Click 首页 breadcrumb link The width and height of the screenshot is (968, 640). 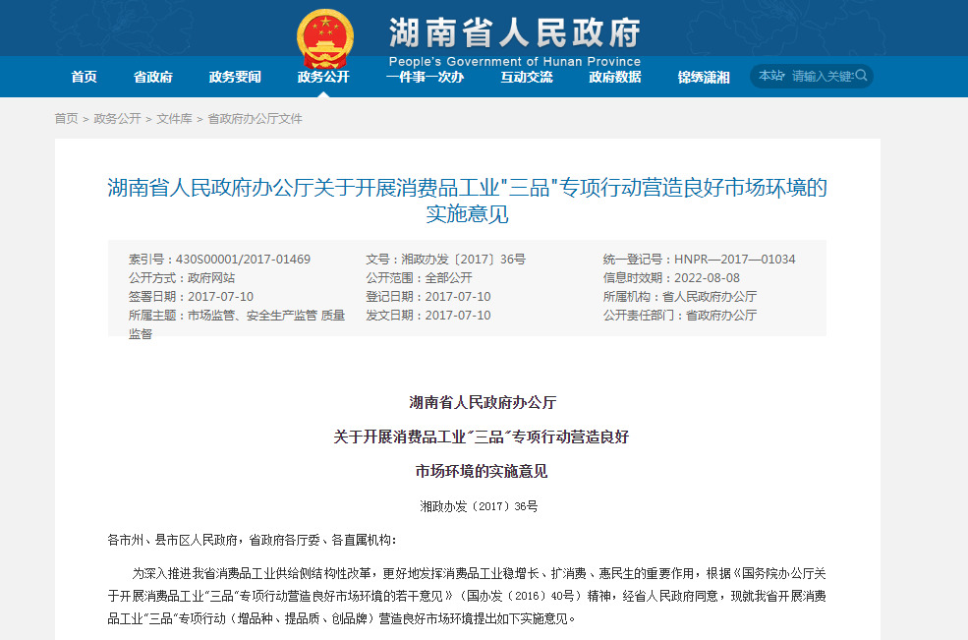tap(66, 119)
